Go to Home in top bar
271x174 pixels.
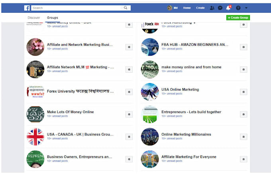pos(187,8)
